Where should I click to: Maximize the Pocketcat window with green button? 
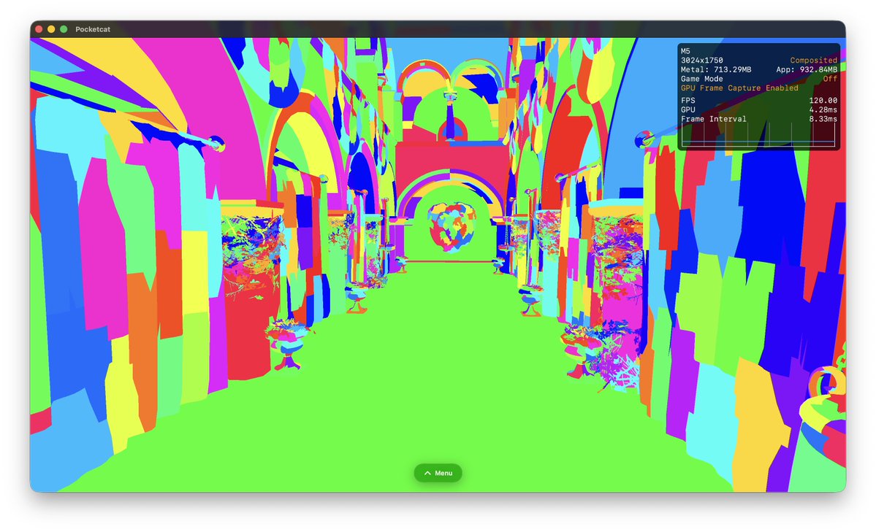click(64, 29)
